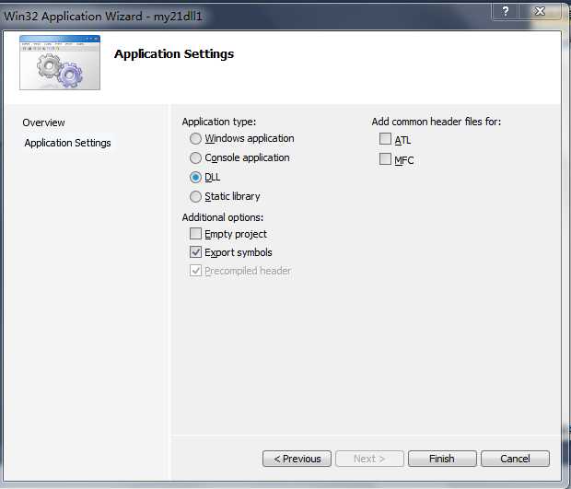Toggle the Precompiled header checkbox
Viewport: 571px width, 489px height.
195,271
